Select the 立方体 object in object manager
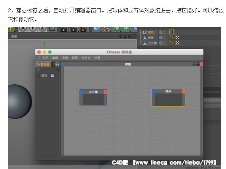Image resolution: width=226 pixels, height=169 pixels. 152,43
